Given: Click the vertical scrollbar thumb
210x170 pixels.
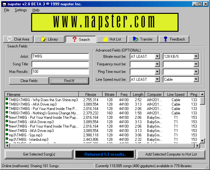Looking at the screenshot, I should coord(202,101).
